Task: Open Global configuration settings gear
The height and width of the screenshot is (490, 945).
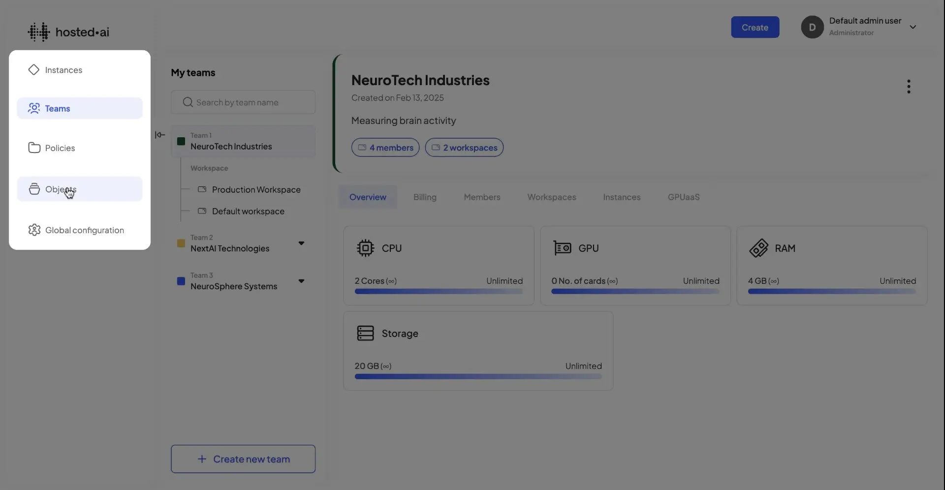Action: coord(34,230)
